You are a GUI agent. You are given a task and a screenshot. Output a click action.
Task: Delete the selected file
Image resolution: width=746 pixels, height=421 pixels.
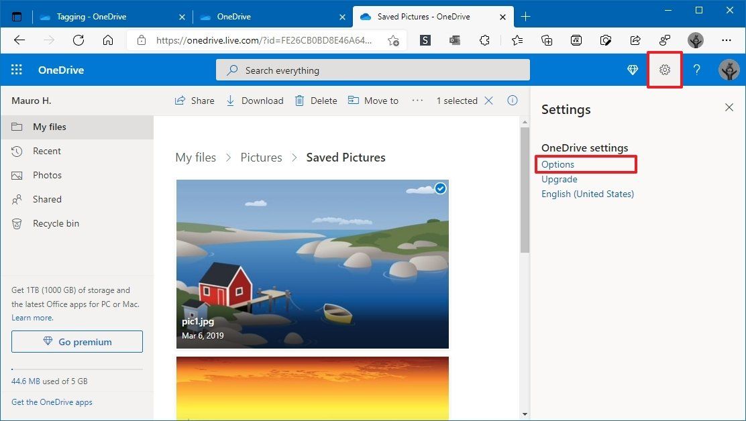(x=315, y=100)
